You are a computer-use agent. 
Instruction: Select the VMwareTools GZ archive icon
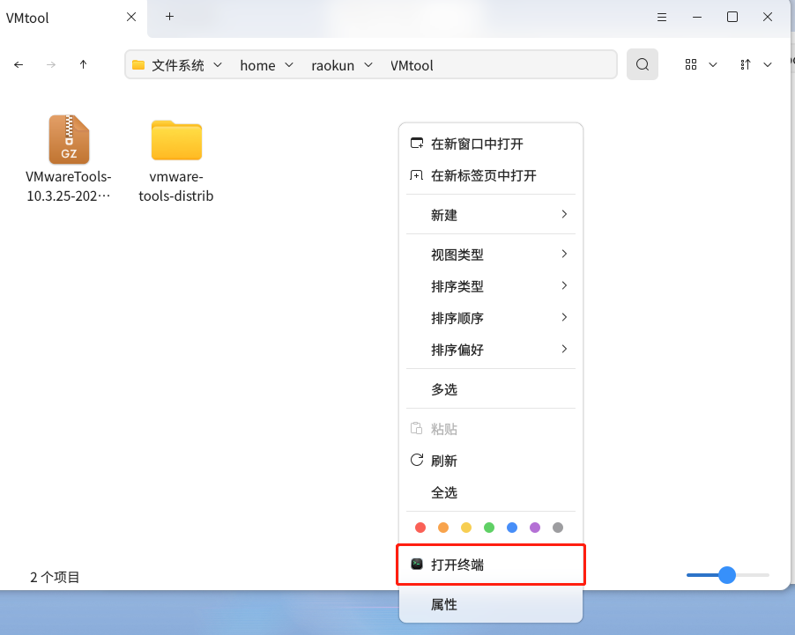click(69, 139)
